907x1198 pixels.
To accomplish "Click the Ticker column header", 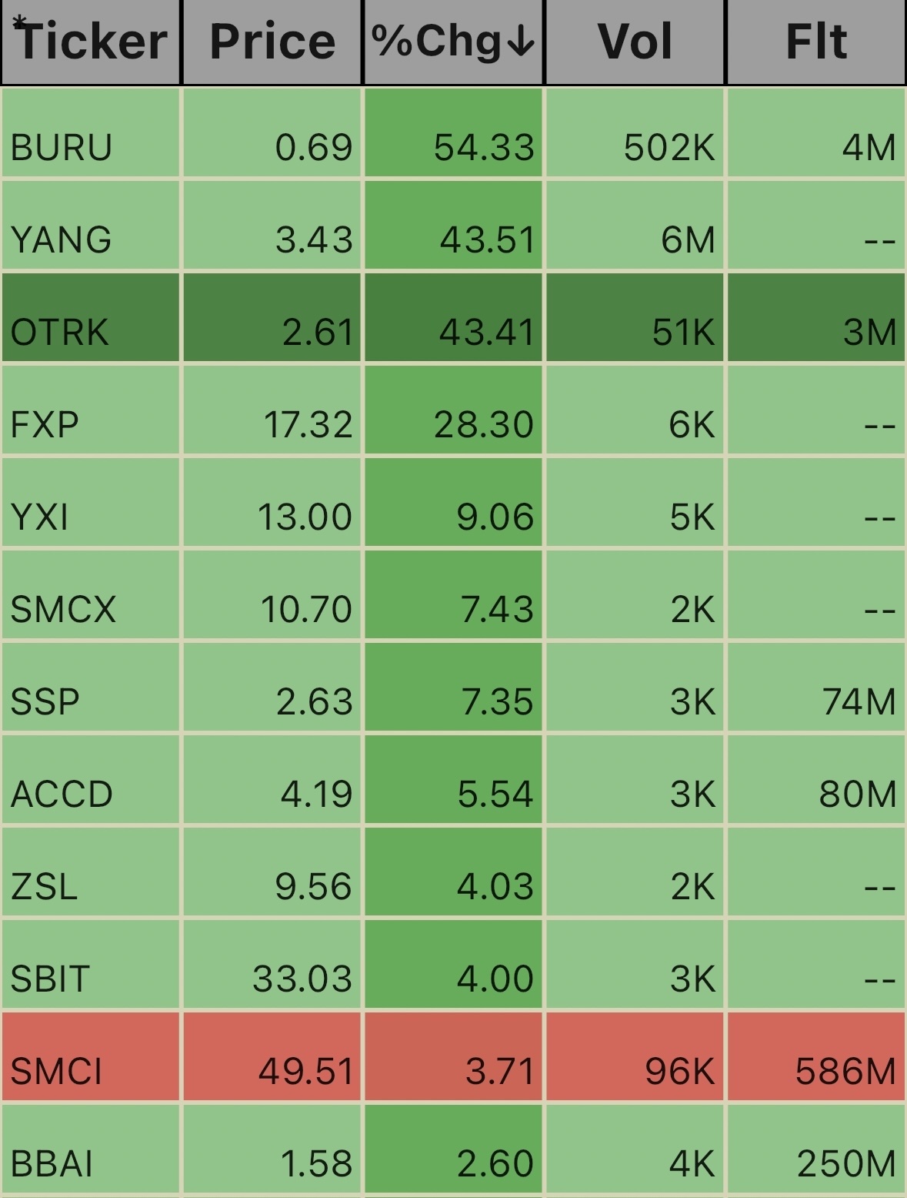I will coord(91,42).
